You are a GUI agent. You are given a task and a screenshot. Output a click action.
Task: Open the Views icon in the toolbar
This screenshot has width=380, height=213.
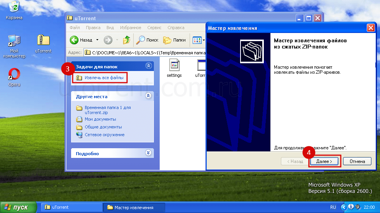pos(197,40)
